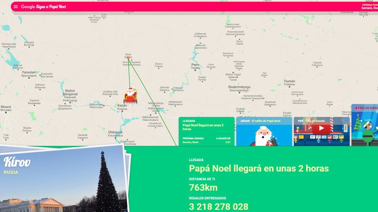Viewport: 378px width, 212px height.
Task: Open the Feed en directo elf card
Action: point(365,125)
